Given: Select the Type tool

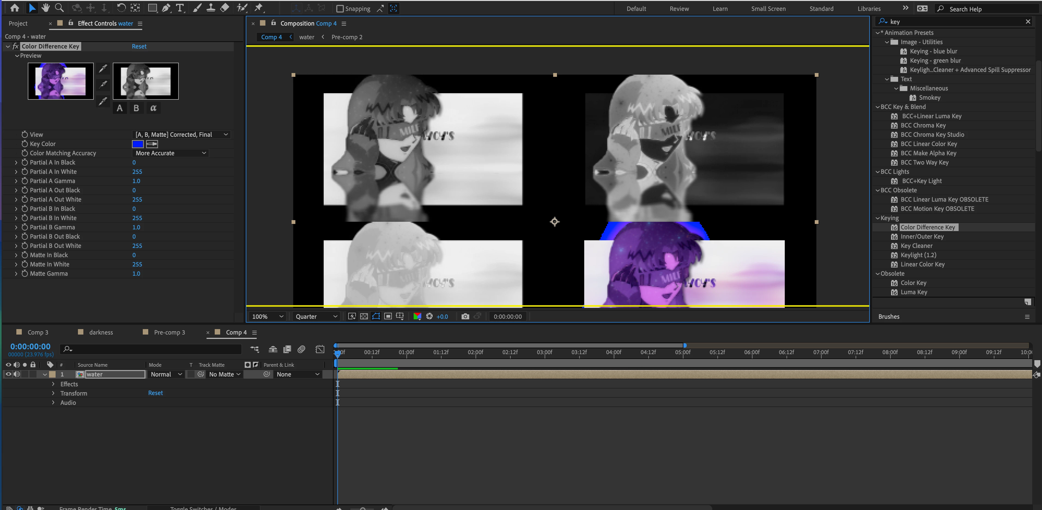Looking at the screenshot, I should click(x=180, y=8).
